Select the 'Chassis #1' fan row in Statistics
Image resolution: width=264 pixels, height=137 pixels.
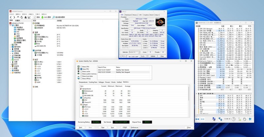coord(106,102)
